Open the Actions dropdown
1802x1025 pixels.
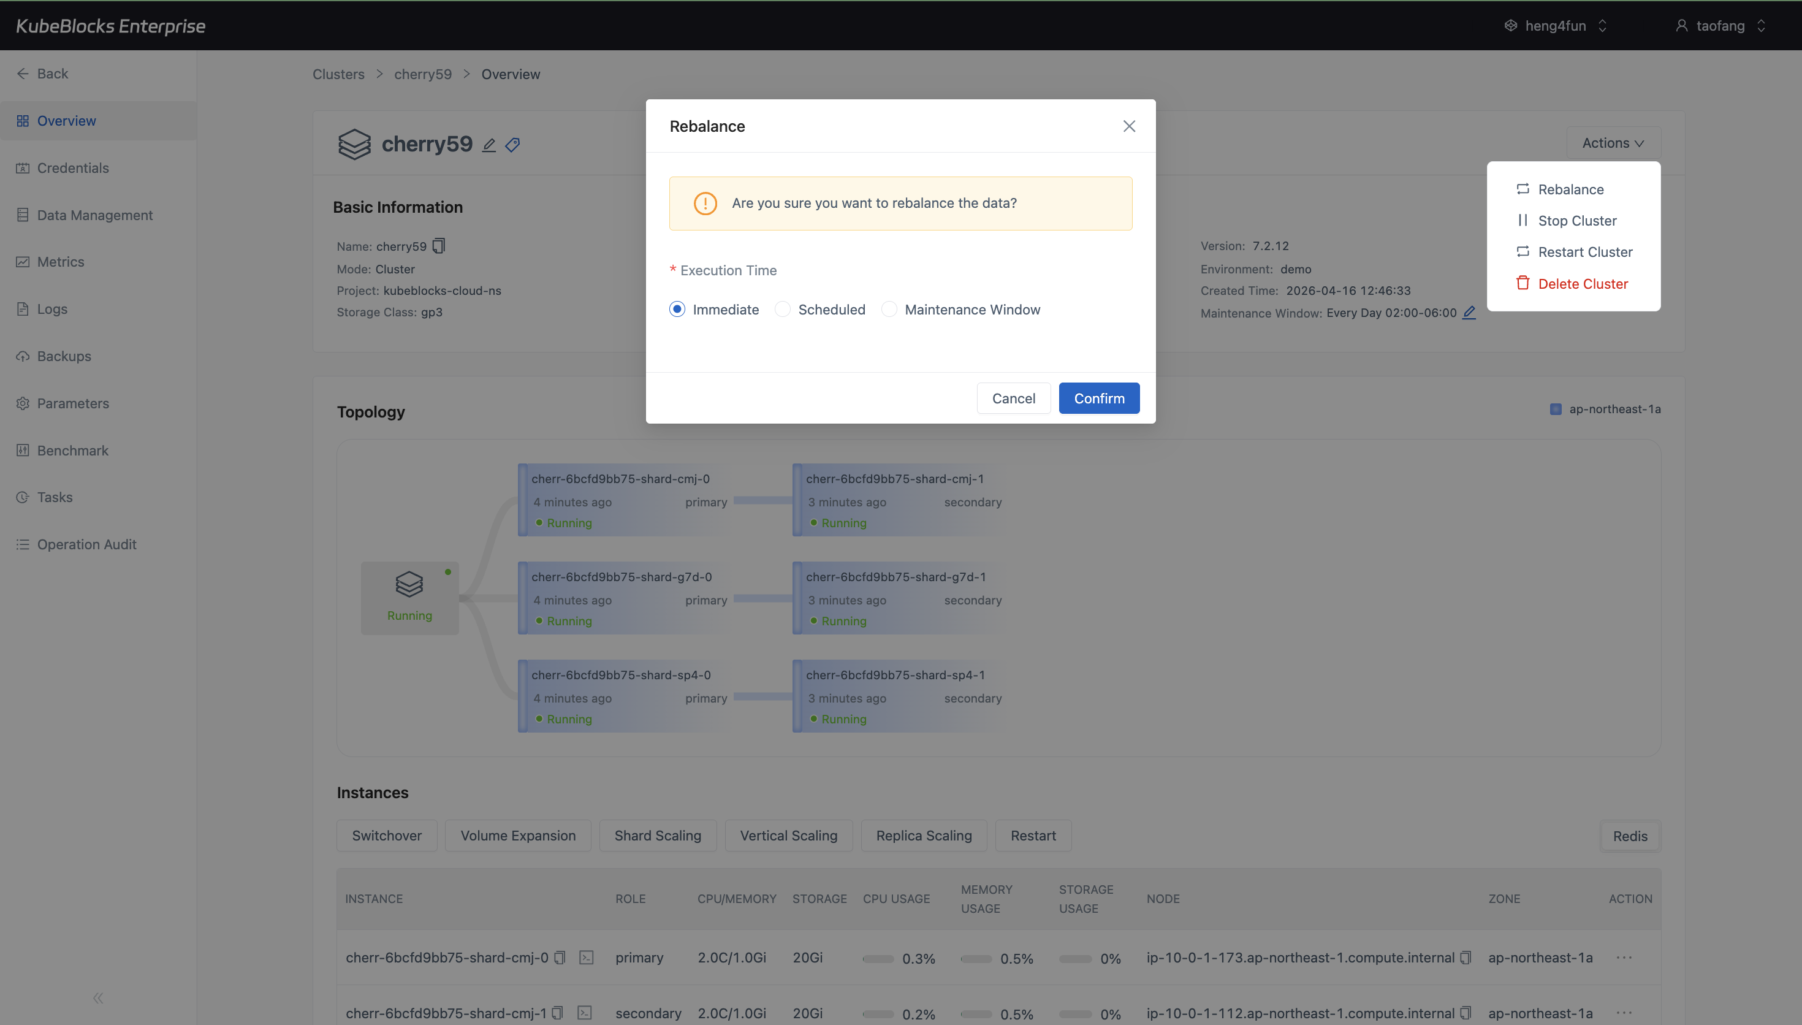tap(1613, 143)
